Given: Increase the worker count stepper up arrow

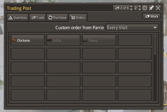Looking at the screenshot, I should (131, 7).
